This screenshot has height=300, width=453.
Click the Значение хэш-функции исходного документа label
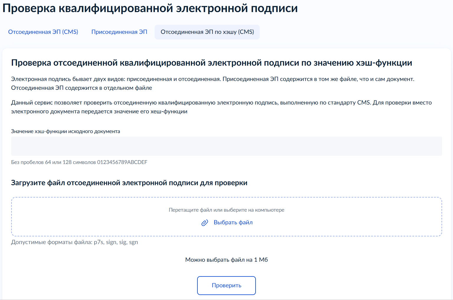[66, 131]
